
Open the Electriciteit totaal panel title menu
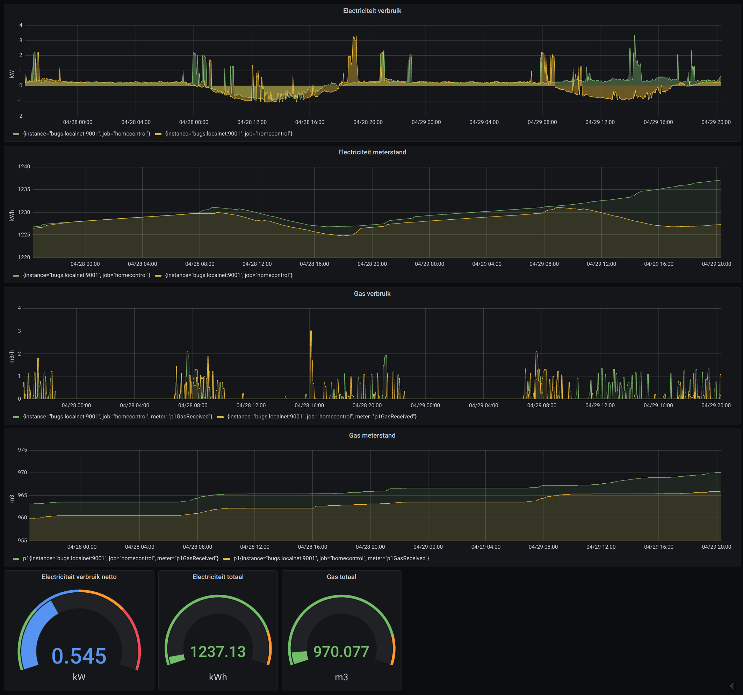(218, 577)
